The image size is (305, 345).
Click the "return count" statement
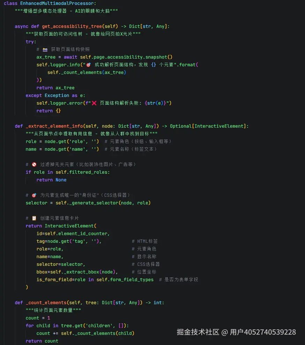[x=42, y=341]
